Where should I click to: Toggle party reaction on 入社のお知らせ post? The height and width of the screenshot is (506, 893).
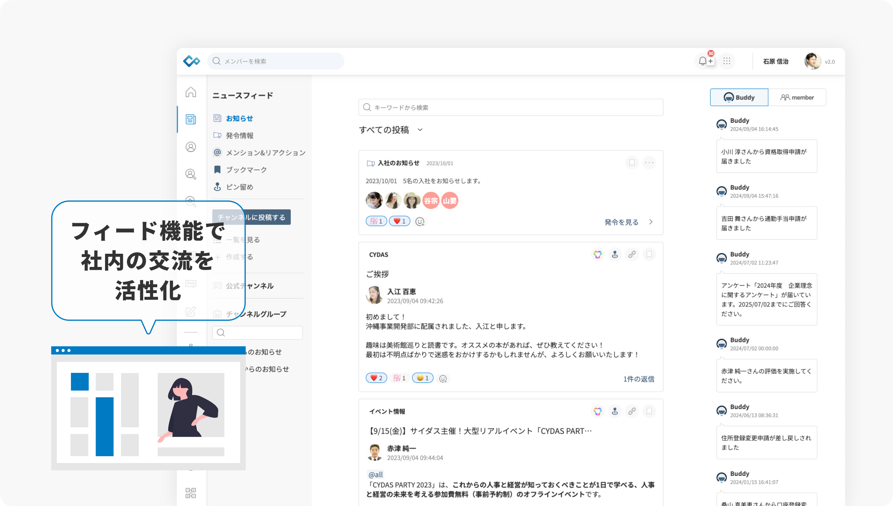point(376,221)
